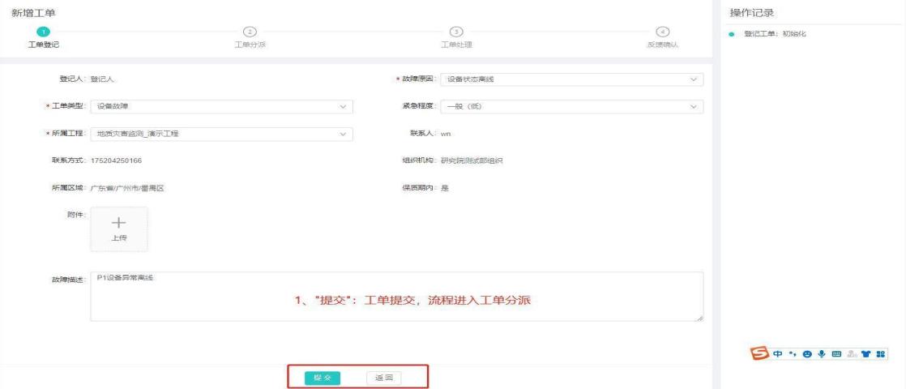This screenshot has width=906, height=389.
Task: Click the plus icon to upload attachment
Action: click(118, 224)
